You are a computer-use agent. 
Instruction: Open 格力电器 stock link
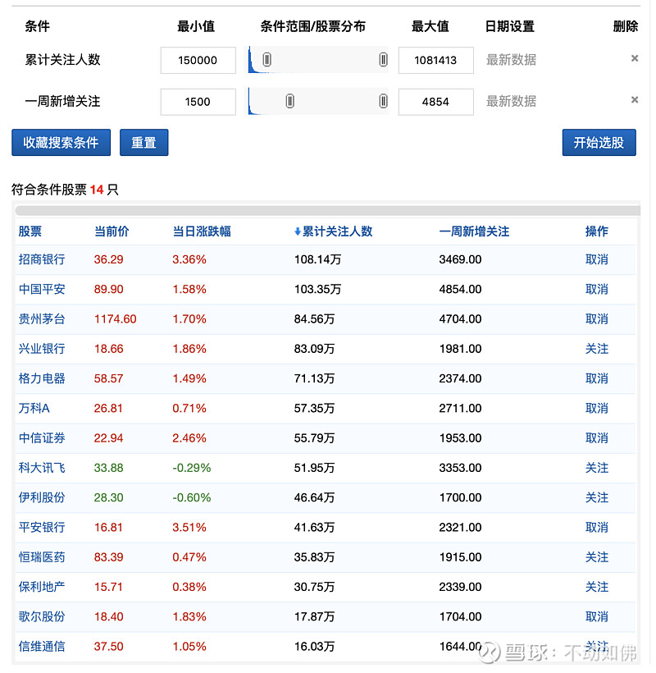click(x=42, y=378)
